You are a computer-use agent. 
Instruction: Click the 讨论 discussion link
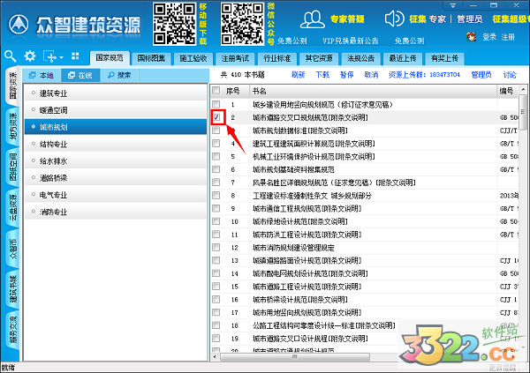point(510,75)
